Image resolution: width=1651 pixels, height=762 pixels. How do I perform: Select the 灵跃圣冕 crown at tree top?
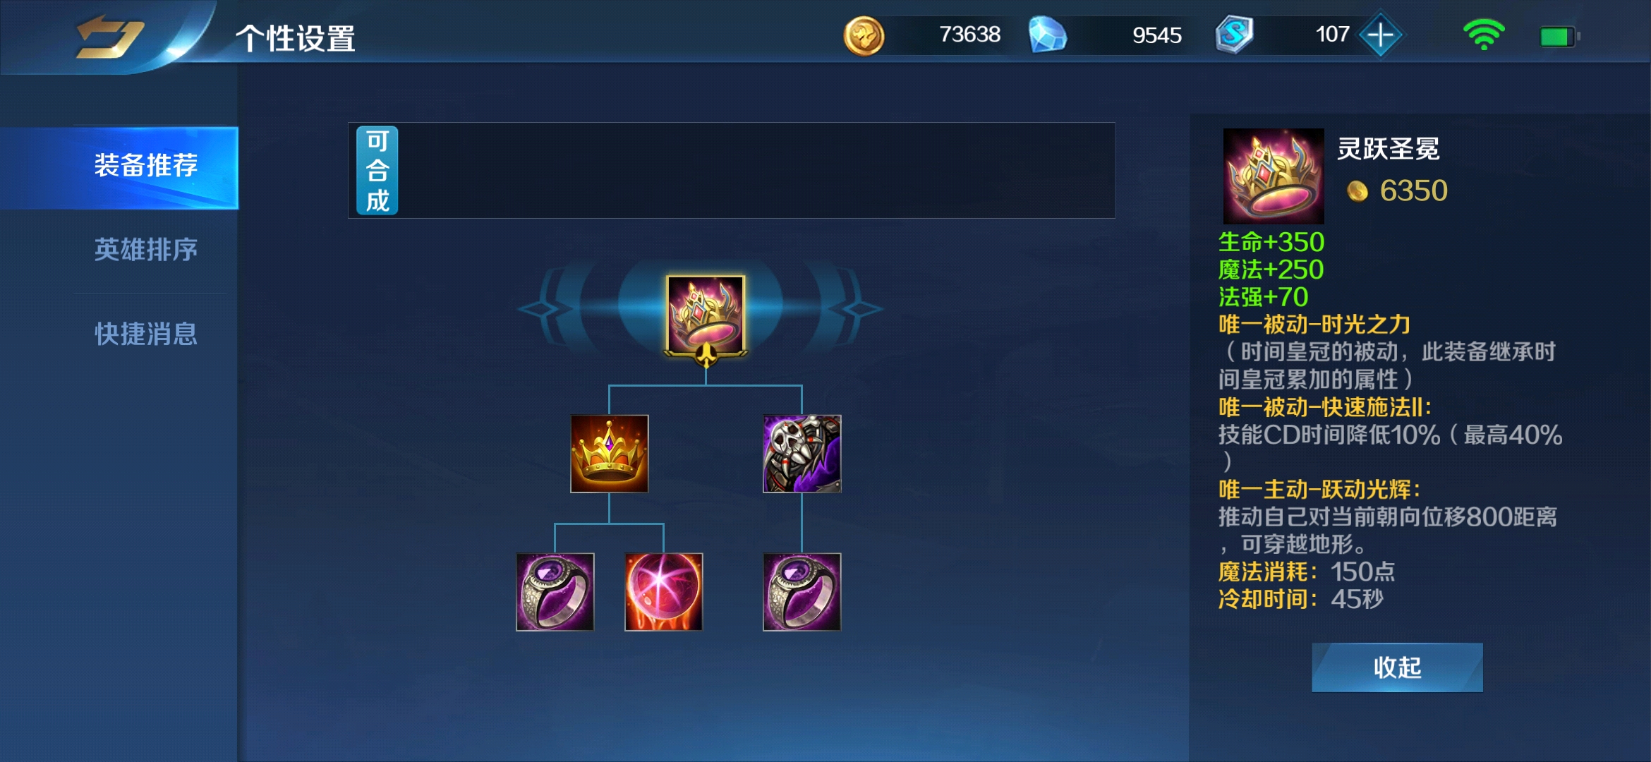coord(706,315)
